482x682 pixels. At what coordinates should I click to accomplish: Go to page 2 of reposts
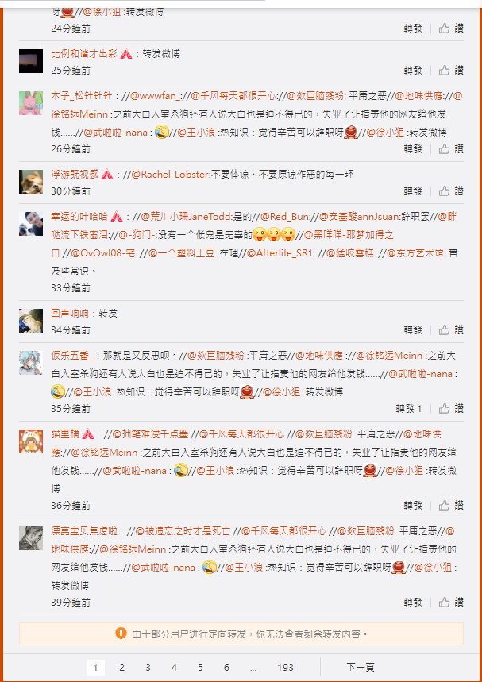click(x=121, y=667)
